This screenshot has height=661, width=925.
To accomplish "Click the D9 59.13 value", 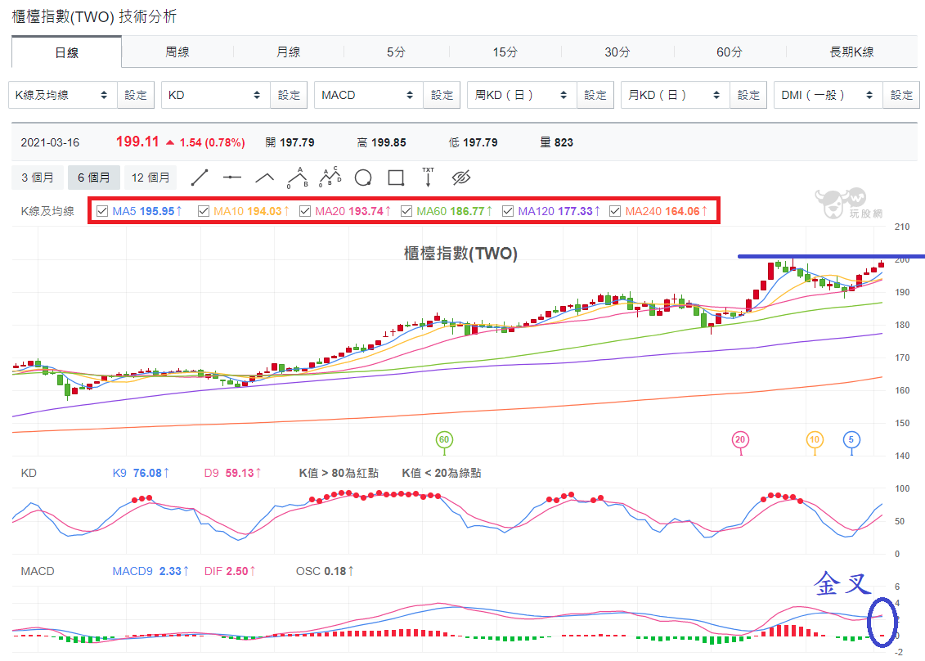I will (x=232, y=474).
